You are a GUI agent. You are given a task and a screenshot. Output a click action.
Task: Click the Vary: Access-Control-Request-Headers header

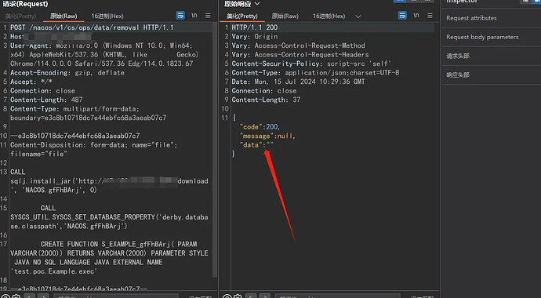(300, 54)
